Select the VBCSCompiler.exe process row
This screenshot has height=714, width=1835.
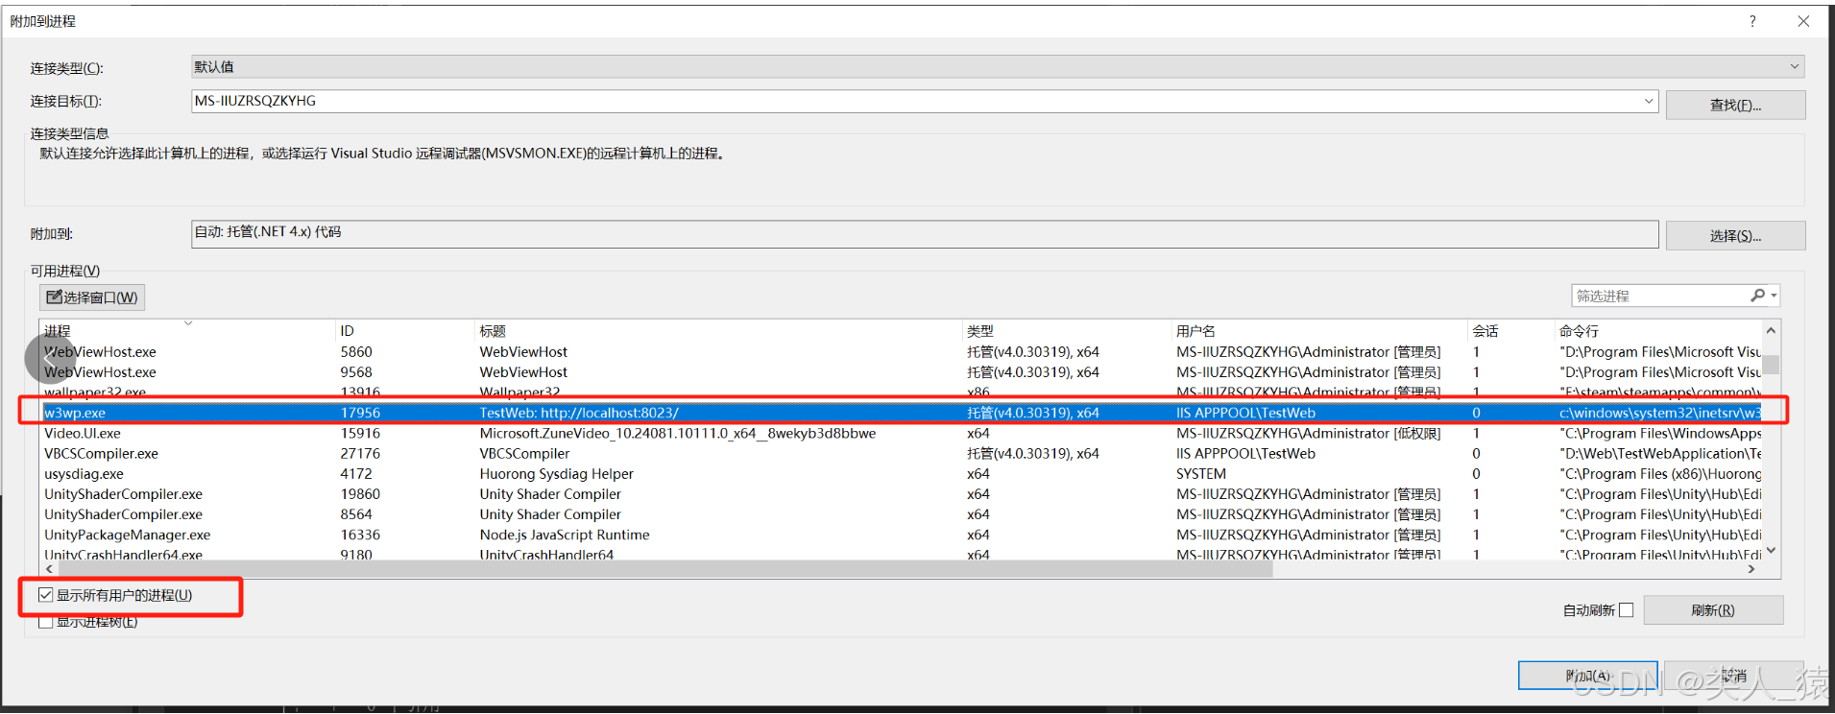coord(901,454)
